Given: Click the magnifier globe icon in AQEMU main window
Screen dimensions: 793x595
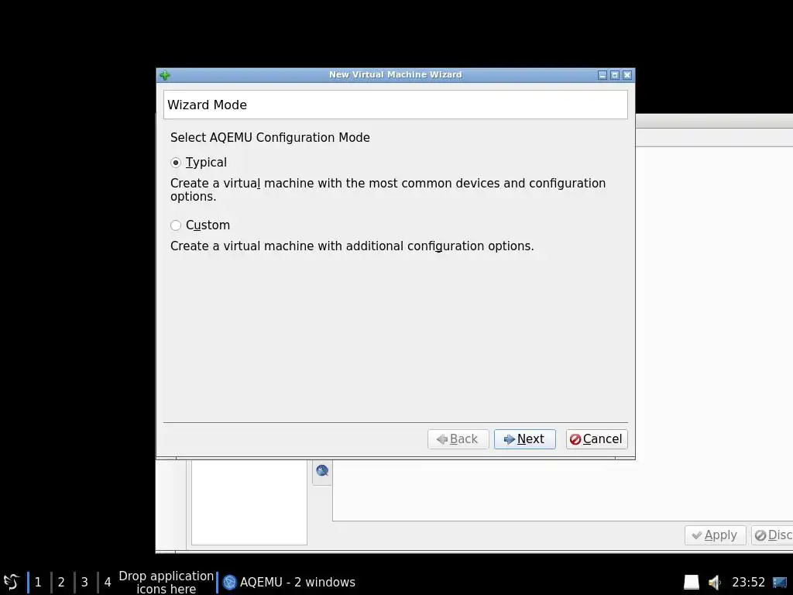Looking at the screenshot, I should (x=322, y=471).
